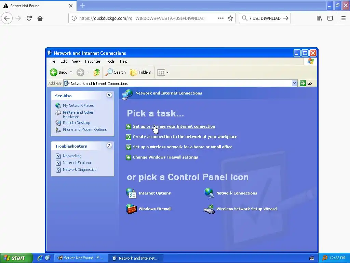
Task: Launch the Network Diagnostics troubleshooter
Action: click(x=79, y=170)
